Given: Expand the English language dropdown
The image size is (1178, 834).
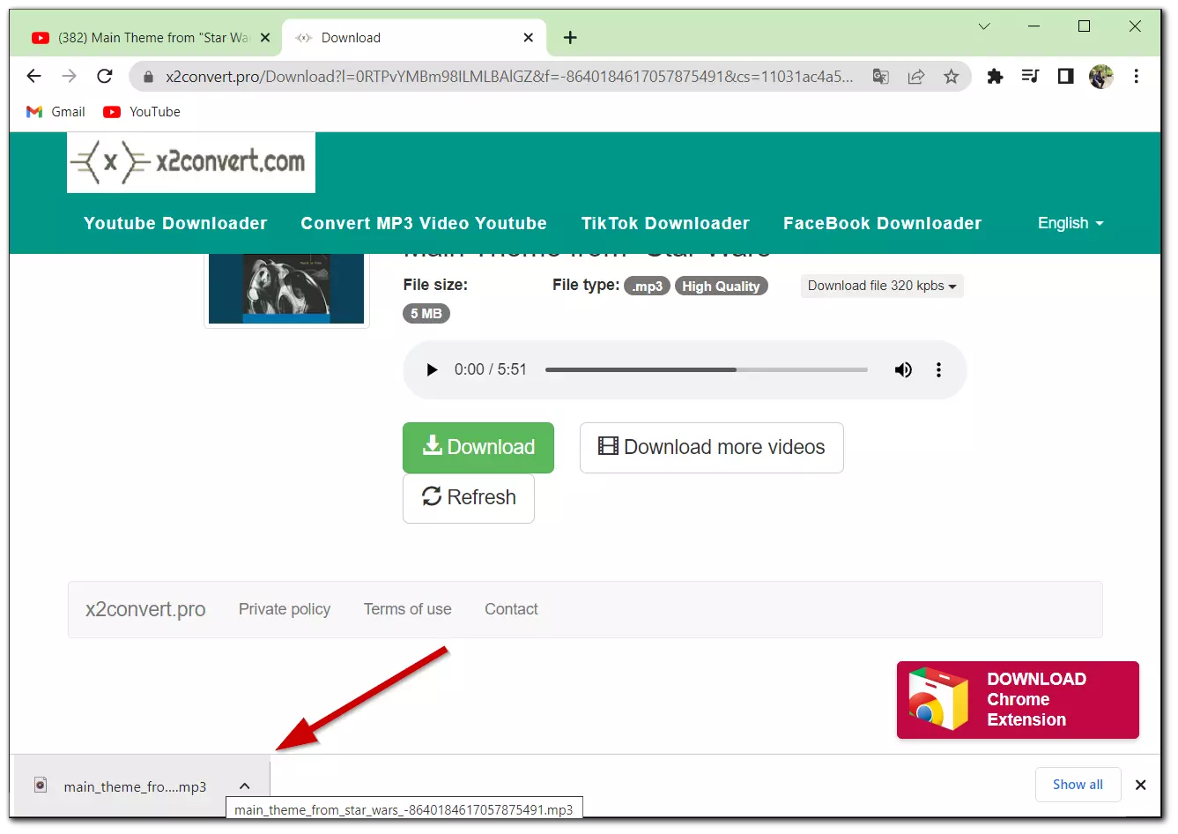Looking at the screenshot, I should point(1071,223).
